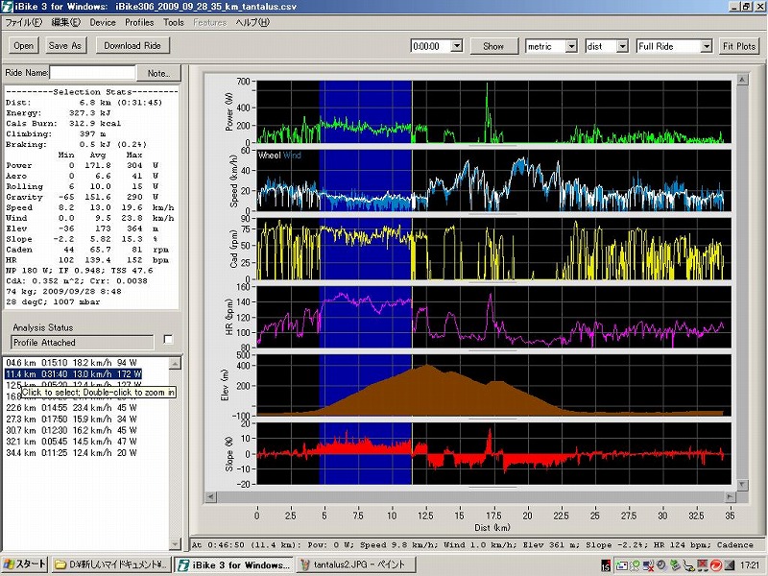Open the Tools menu
This screenshot has width=768, height=576.
pos(174,22)
